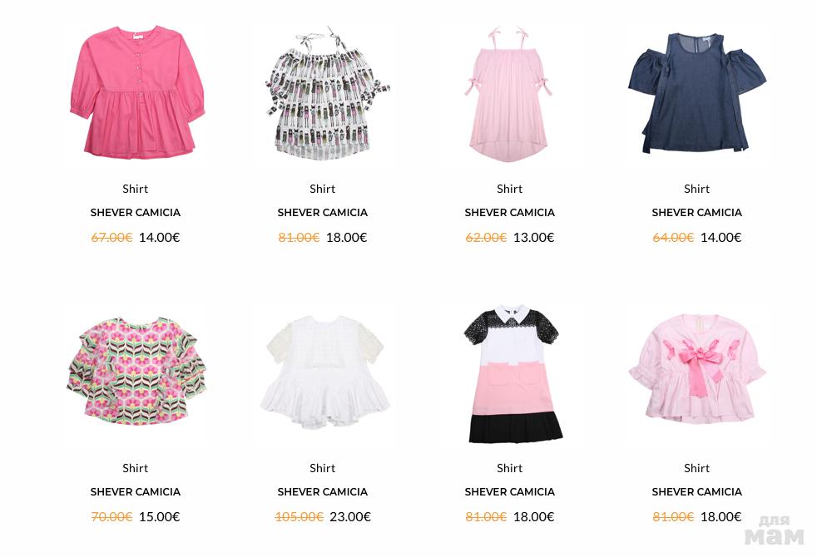This screenshot has width=817, height=557.
Task: Click the 15.00€ sale price
Action: pyautogui.click(x=160, y=517)
